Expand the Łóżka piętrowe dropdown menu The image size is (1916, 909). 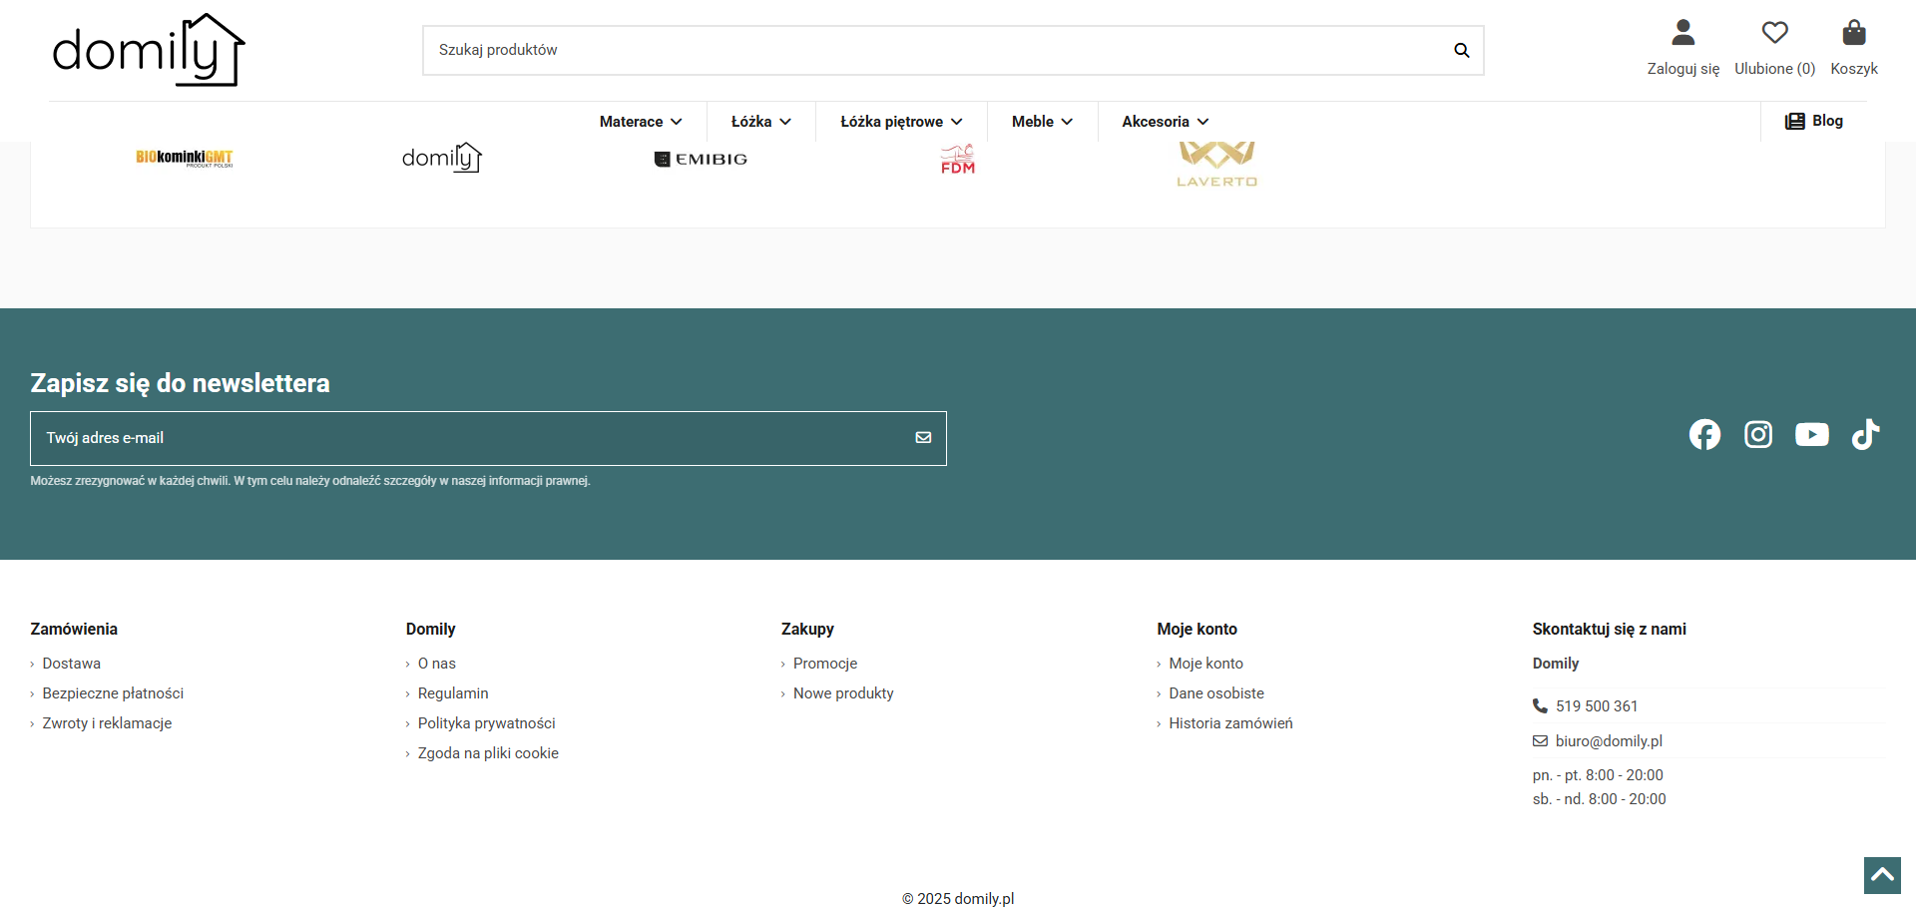click(x=901, y=122)
